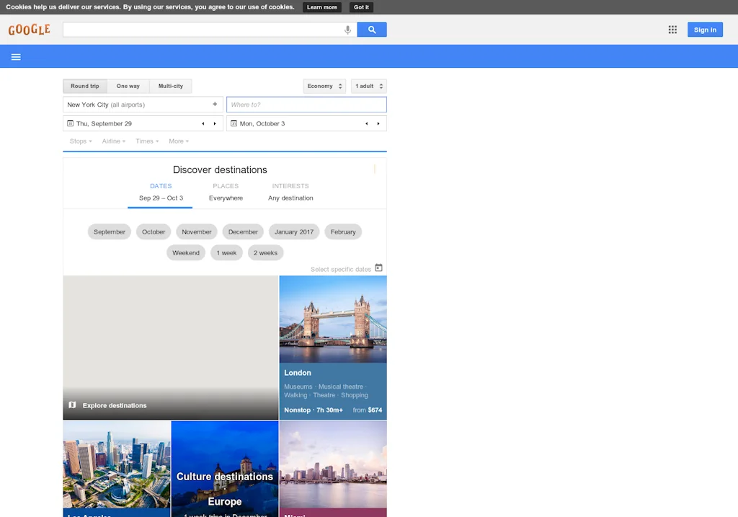
Task: Dismiss cookie notice with Got it
Action: [x=360, y=7]
